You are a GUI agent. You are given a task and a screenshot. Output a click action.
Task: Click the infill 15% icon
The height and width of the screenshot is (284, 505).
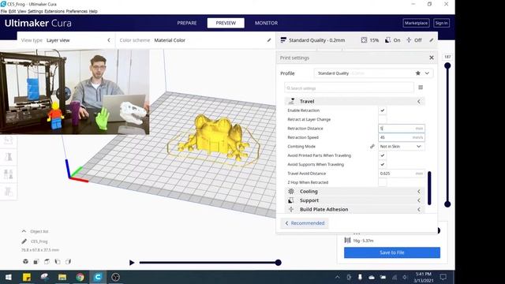coord(364,40)
